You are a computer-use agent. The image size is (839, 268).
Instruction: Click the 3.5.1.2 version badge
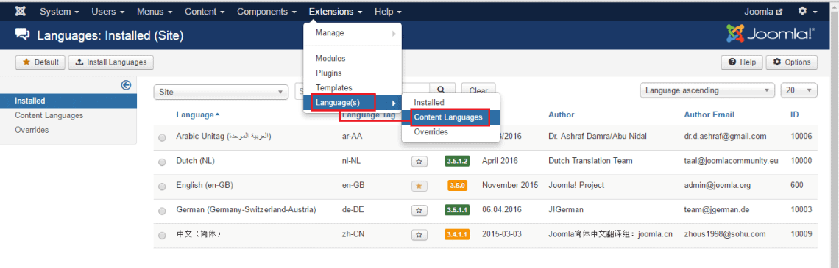(x=457, y=161)
